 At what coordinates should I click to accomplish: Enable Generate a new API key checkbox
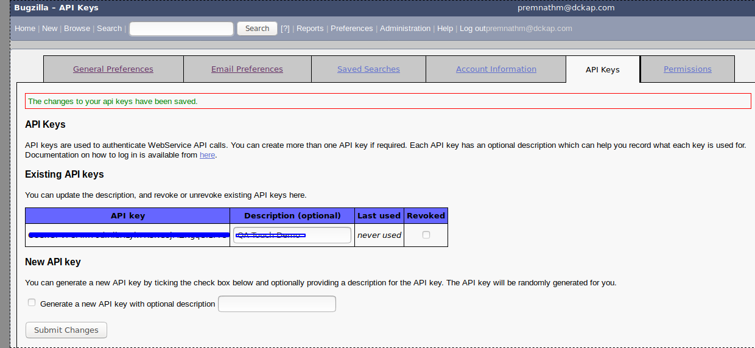click(x=32, y=302)
